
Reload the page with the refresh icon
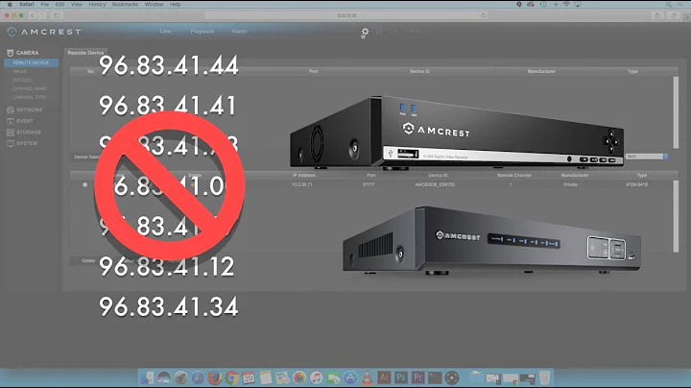tap(484, 15)
